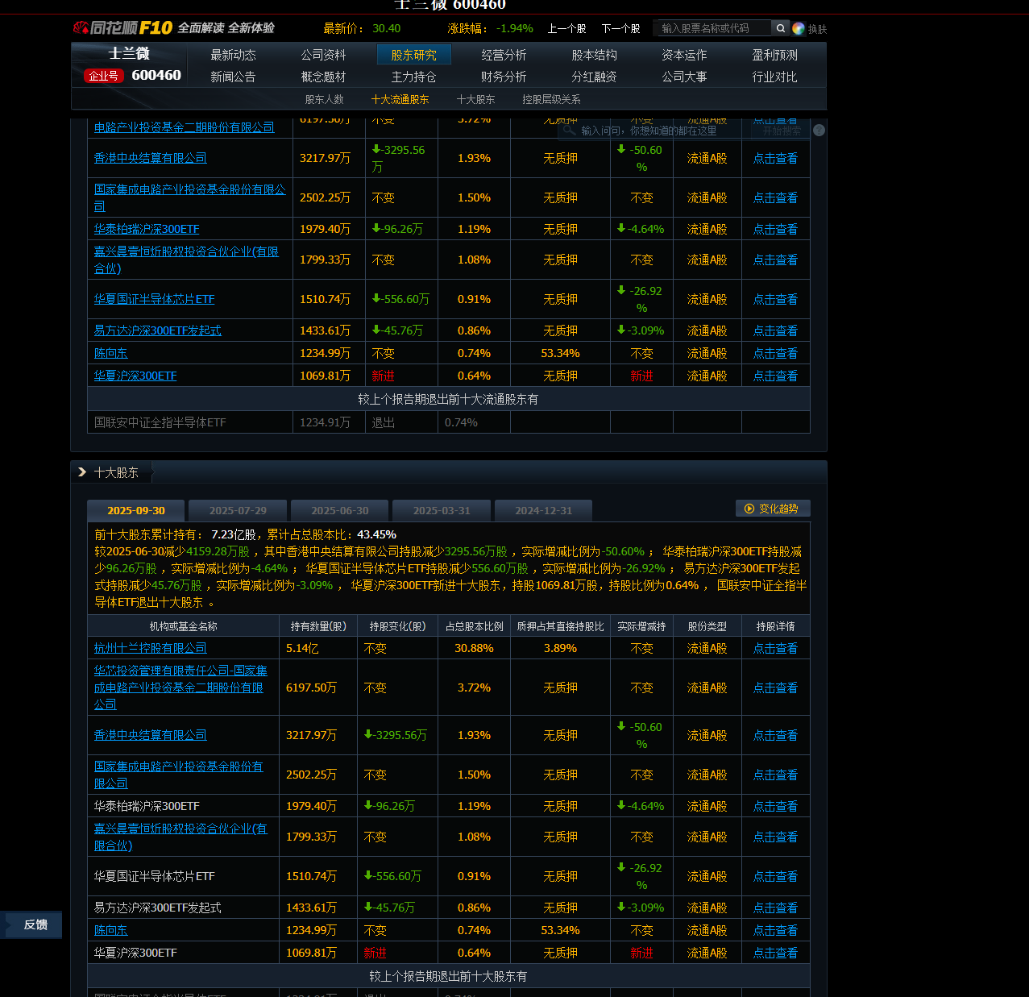Open the 新闻公告 menu item
This screenshot has height=997, width=1029.
coord(233,77)
